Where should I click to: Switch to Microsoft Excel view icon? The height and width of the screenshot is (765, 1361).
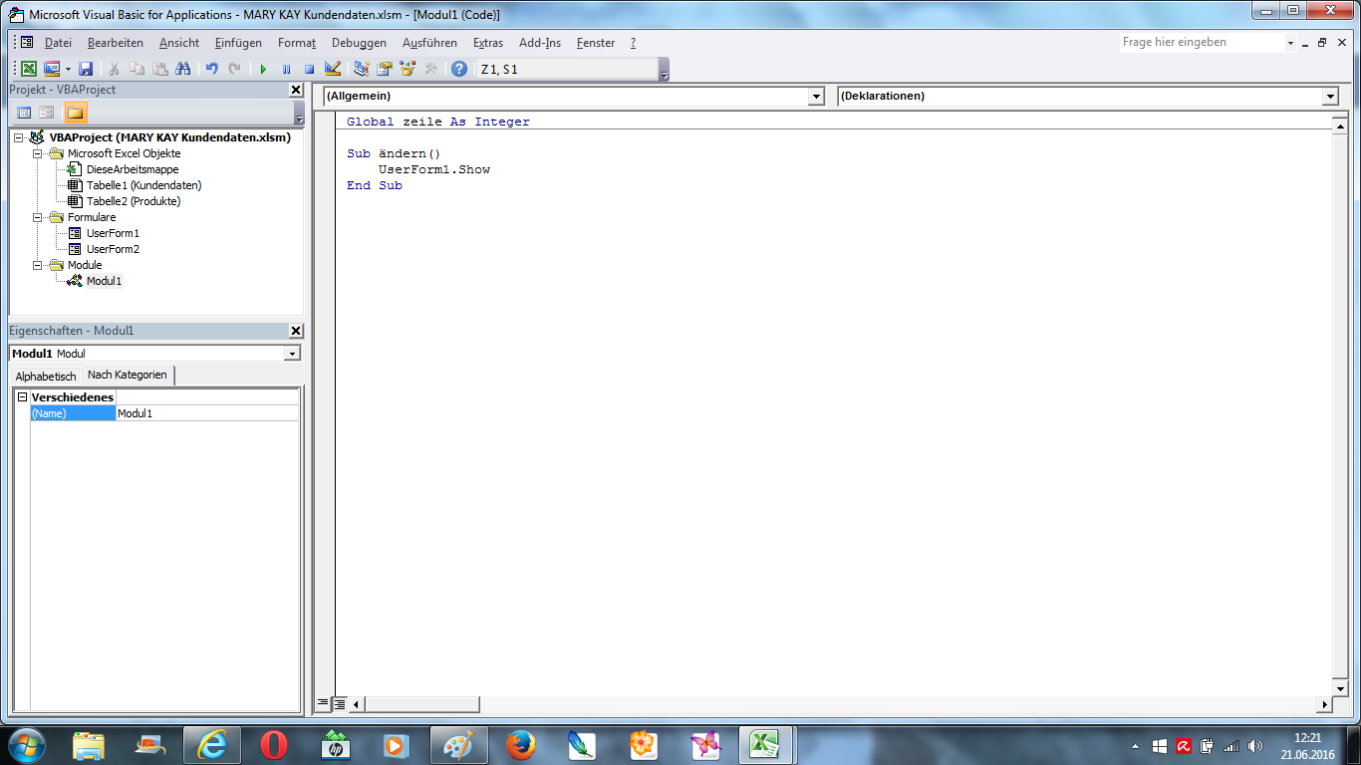(x=29, y=69)
